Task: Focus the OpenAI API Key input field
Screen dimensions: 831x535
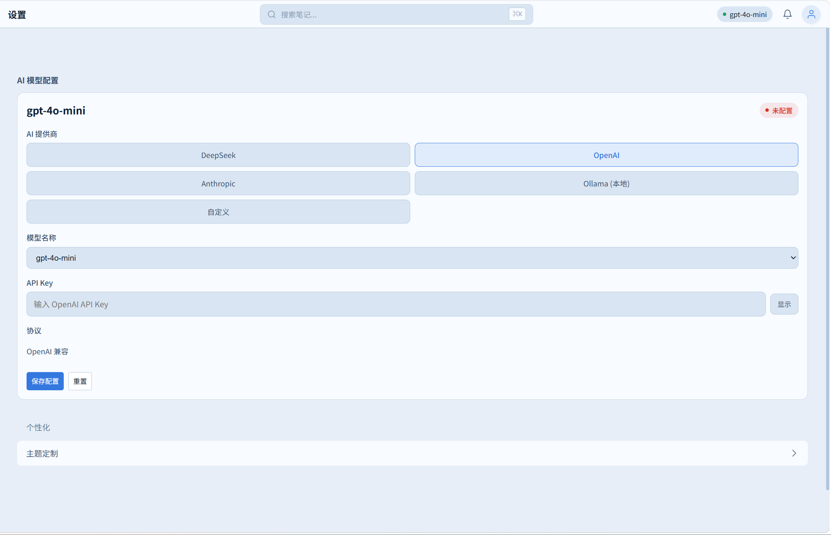Action: [396, 304]
